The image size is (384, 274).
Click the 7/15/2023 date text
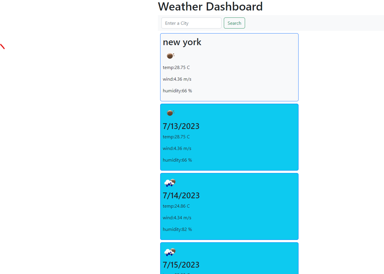click(x=181, y=265)
